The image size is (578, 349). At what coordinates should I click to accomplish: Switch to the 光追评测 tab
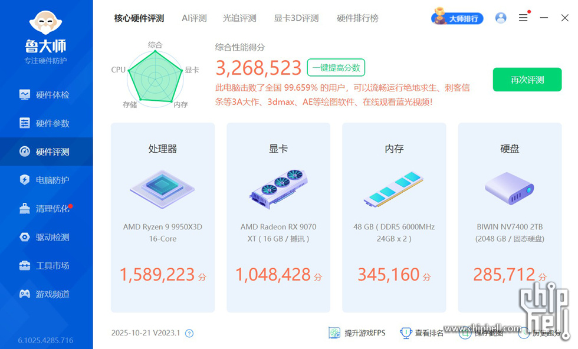239,18
